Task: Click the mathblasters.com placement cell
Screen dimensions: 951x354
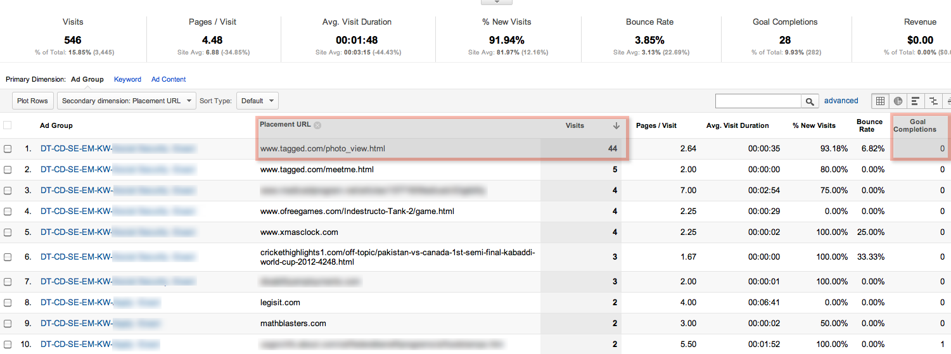Action: pyautogui.click(x=293, y=324)
